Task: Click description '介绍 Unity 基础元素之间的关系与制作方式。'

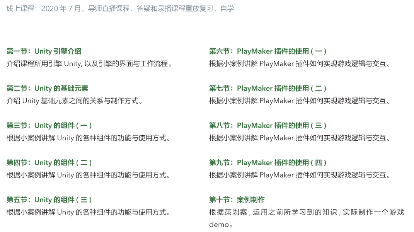Action: coord(75,101)
